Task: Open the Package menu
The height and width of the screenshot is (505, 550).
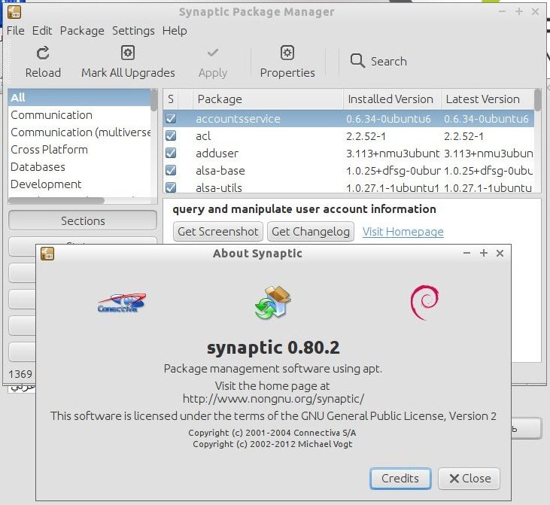Action: click(82, 31)
